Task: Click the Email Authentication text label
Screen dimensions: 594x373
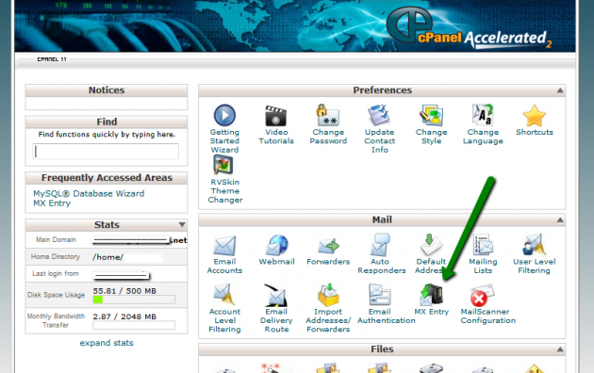Action: 386,316
